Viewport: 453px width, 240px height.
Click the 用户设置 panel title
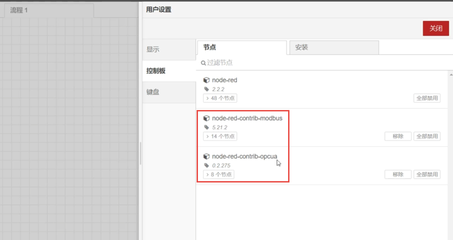point(159,10)
